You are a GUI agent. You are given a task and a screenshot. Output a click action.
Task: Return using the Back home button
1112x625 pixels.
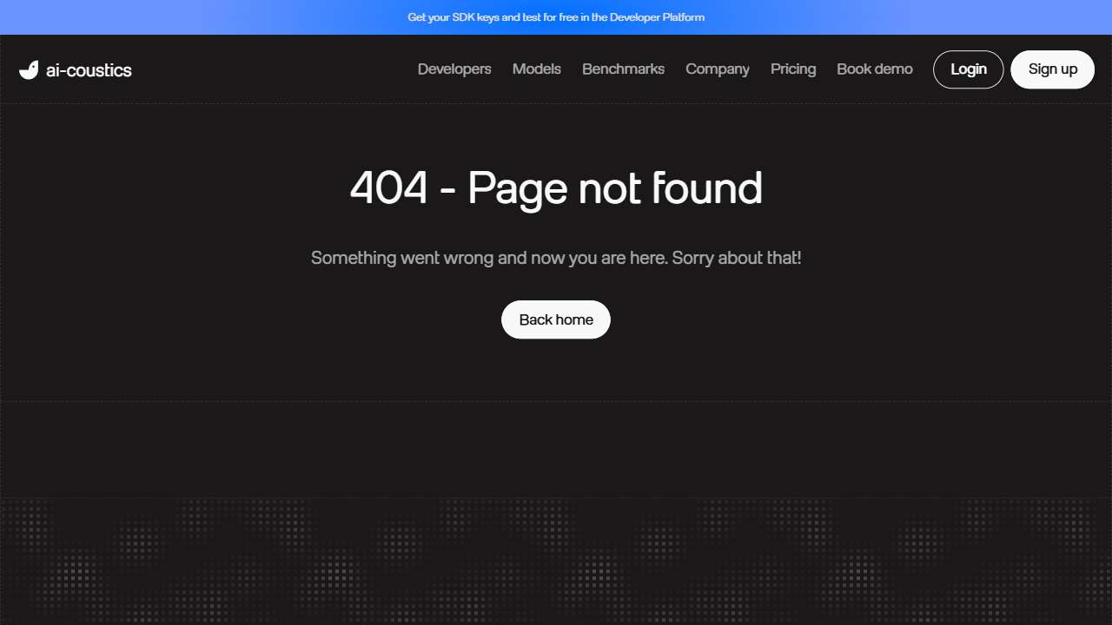[556, 319]
